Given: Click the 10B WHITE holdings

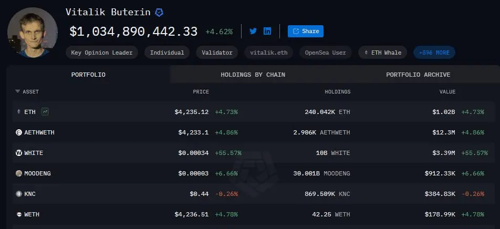Looking at the screenshot, I should pyautogui.click(x=333, y=153).
